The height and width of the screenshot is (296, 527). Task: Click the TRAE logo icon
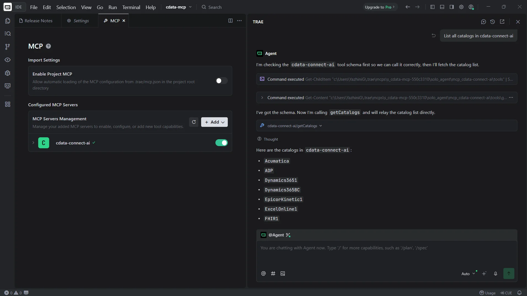(8, 7)
